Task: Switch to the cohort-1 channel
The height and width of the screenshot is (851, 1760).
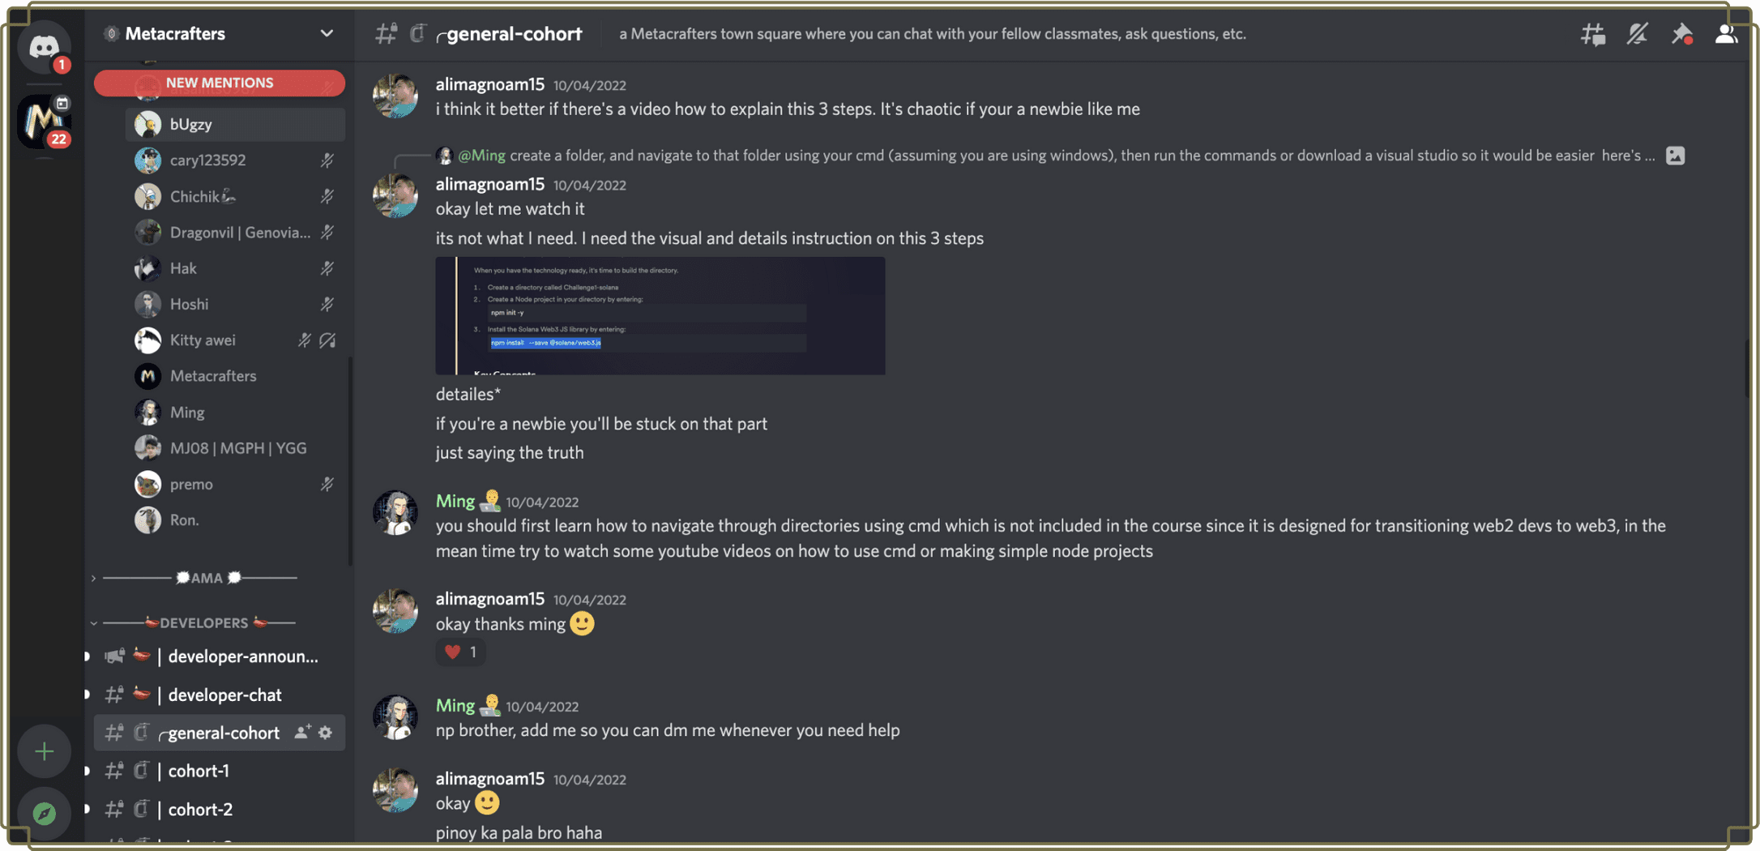Action: click(197, 771)
